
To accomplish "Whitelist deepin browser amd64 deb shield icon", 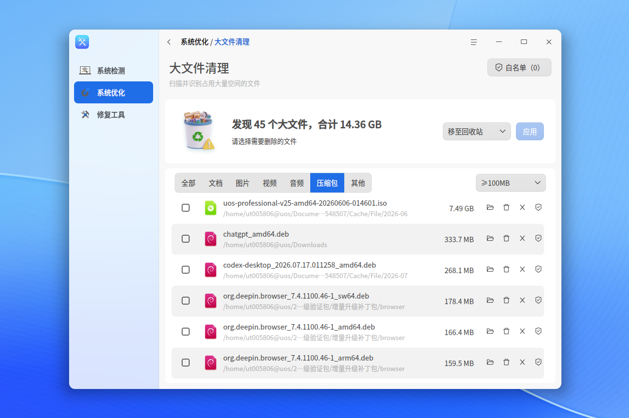I will point(538,331).
